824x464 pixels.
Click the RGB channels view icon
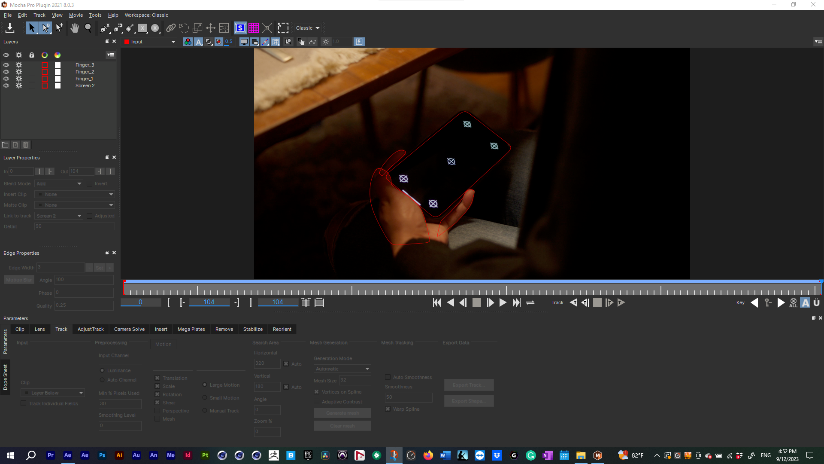point(188,42)
